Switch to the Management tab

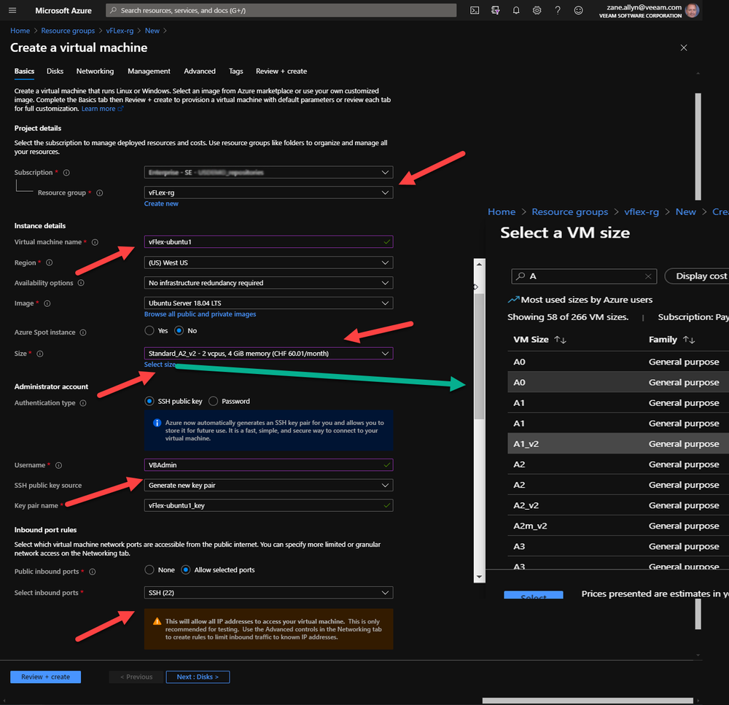coord(149,71)
